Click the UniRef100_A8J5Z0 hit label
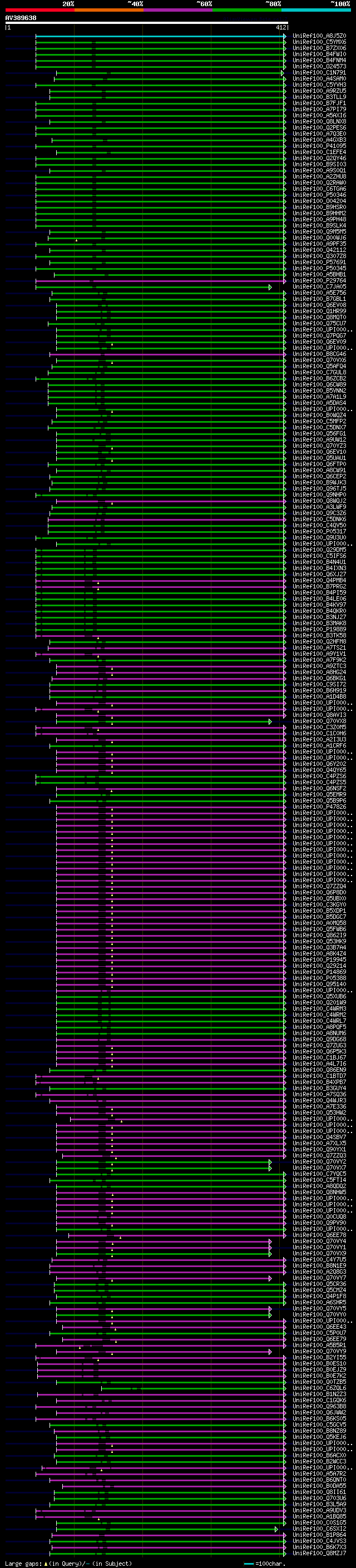The width and height of the screenshot is (356, 1568). 319,36
